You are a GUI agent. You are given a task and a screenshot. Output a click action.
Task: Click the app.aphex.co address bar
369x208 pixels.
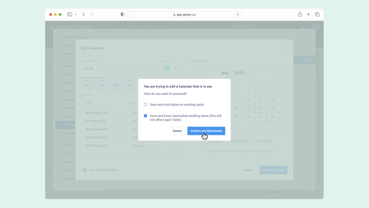(x=184, y=14)
